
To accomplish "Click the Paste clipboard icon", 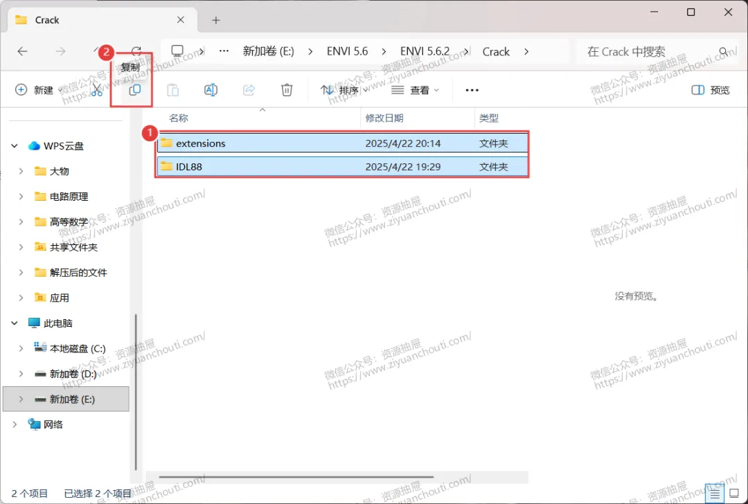I will 172,89.
